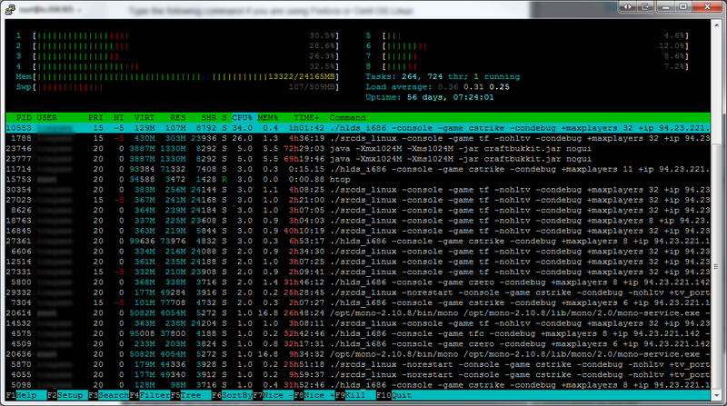Select process row with PID 30354
The width and height of the screenshot is (727, 406).
358,190
